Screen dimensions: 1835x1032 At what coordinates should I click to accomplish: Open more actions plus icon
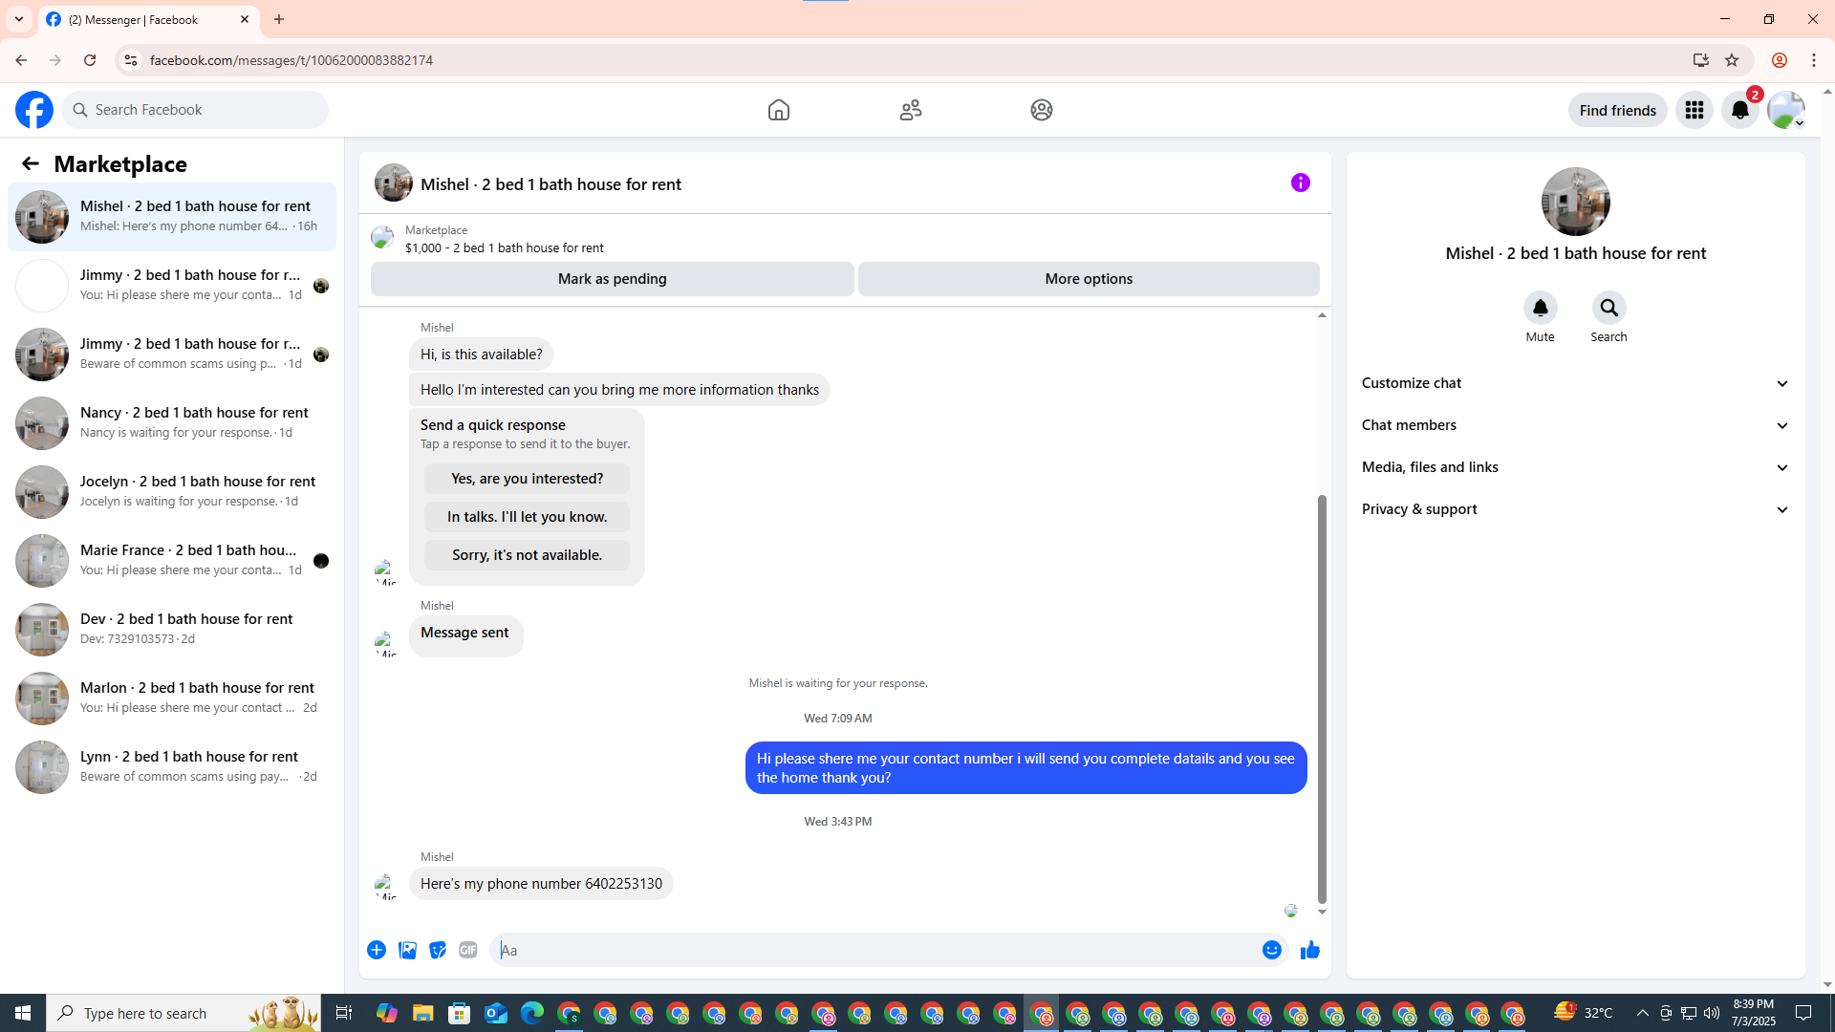(377, 950)
